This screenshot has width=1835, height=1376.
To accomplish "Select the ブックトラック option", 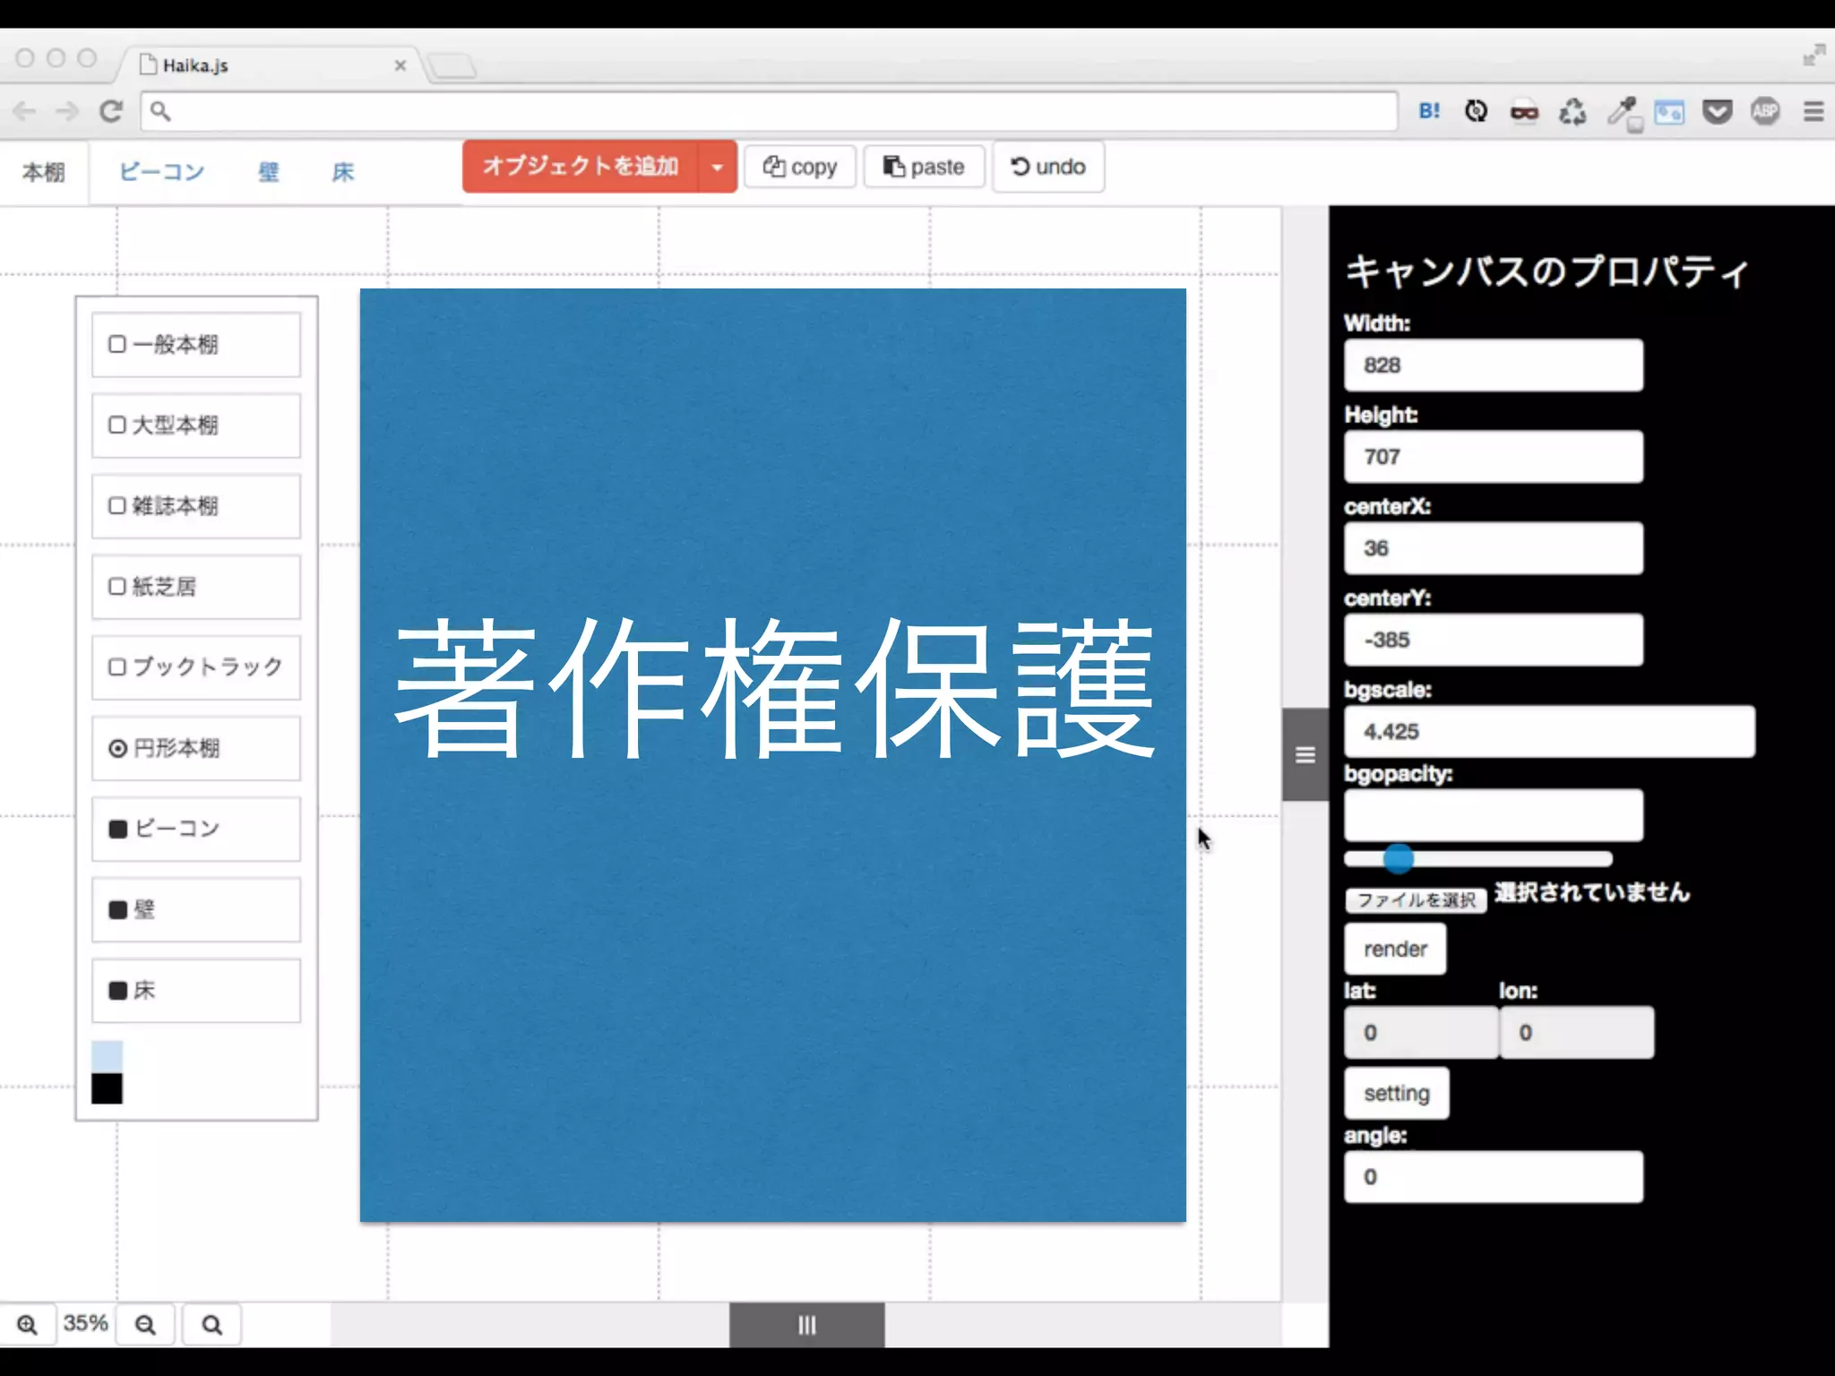I will coord(196,667).
